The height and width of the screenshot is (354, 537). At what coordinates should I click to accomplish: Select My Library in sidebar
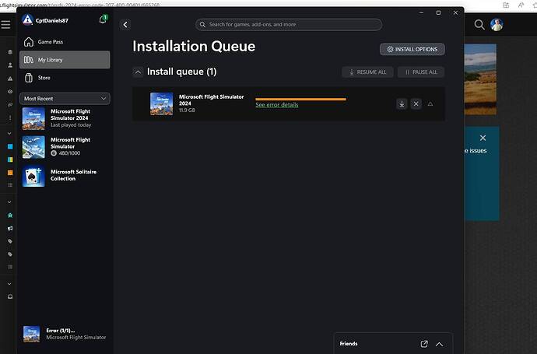[x=65, y=60]
